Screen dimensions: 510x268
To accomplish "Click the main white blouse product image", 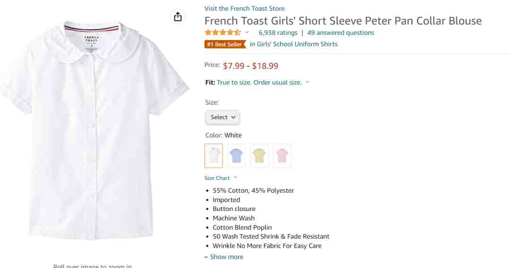I will point(94,130).
